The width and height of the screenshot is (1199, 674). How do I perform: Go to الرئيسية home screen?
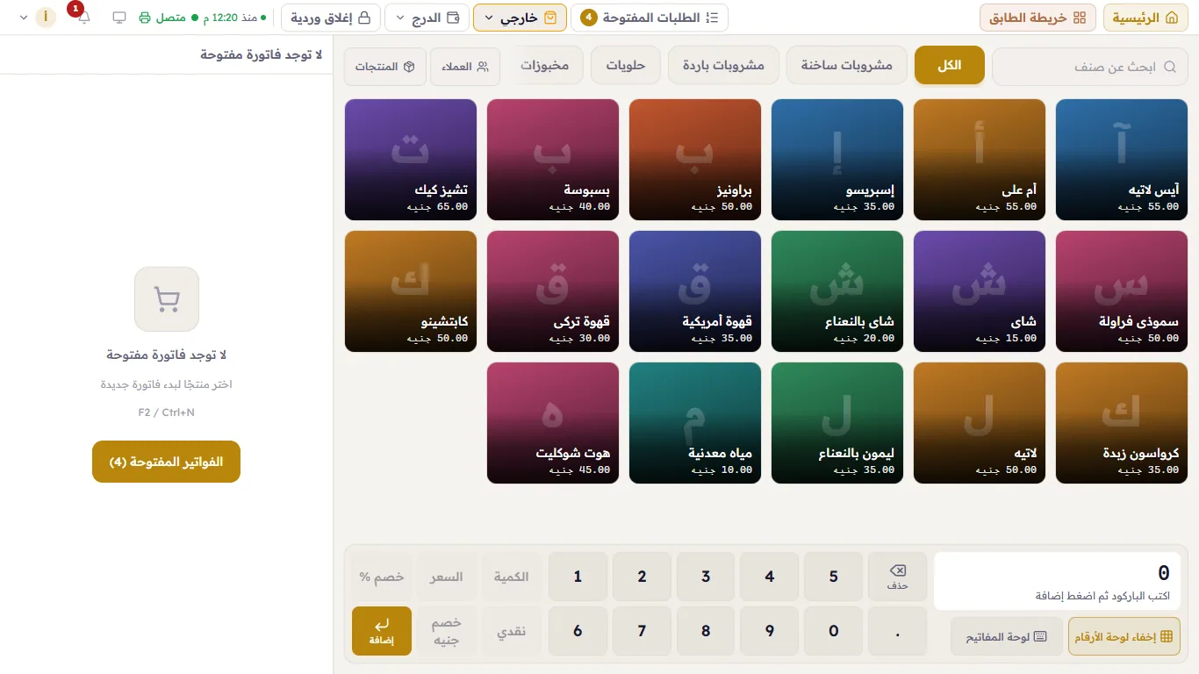[1146, 18]
